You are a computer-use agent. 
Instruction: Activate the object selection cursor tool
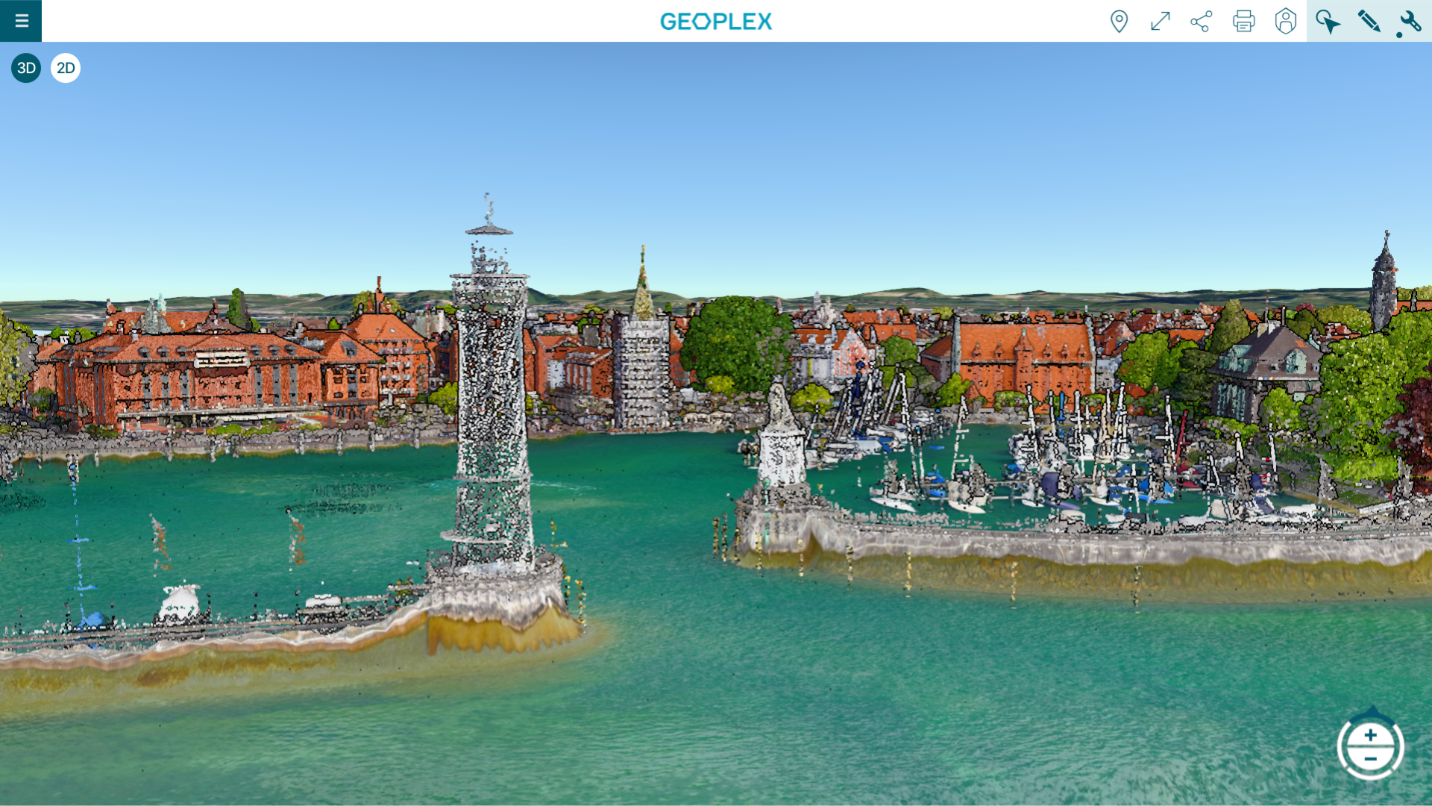coord(1328,21)
